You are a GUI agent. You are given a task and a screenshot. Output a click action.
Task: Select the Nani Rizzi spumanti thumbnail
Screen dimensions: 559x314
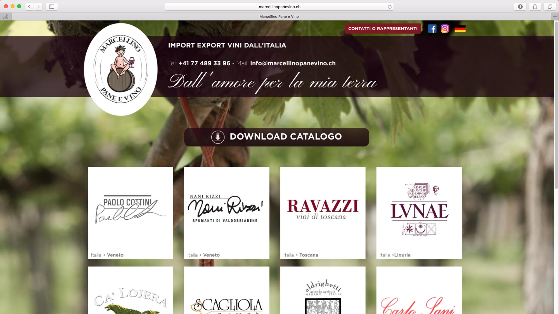pyautogui.click(x=226, y=212)
